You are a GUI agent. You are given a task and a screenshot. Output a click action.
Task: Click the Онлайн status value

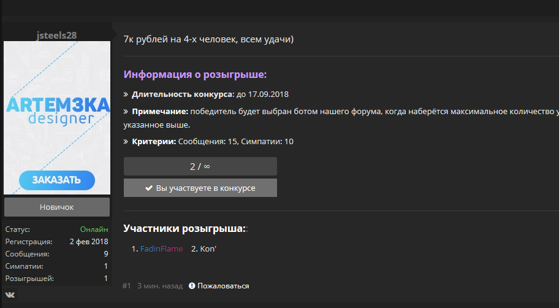[94, 229]
